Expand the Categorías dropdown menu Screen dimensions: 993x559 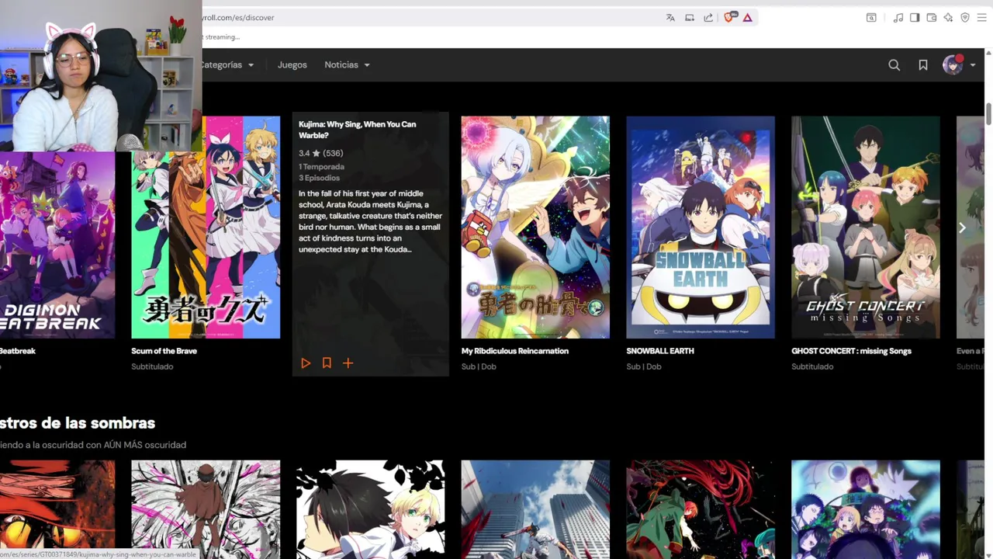click(227, 65)
